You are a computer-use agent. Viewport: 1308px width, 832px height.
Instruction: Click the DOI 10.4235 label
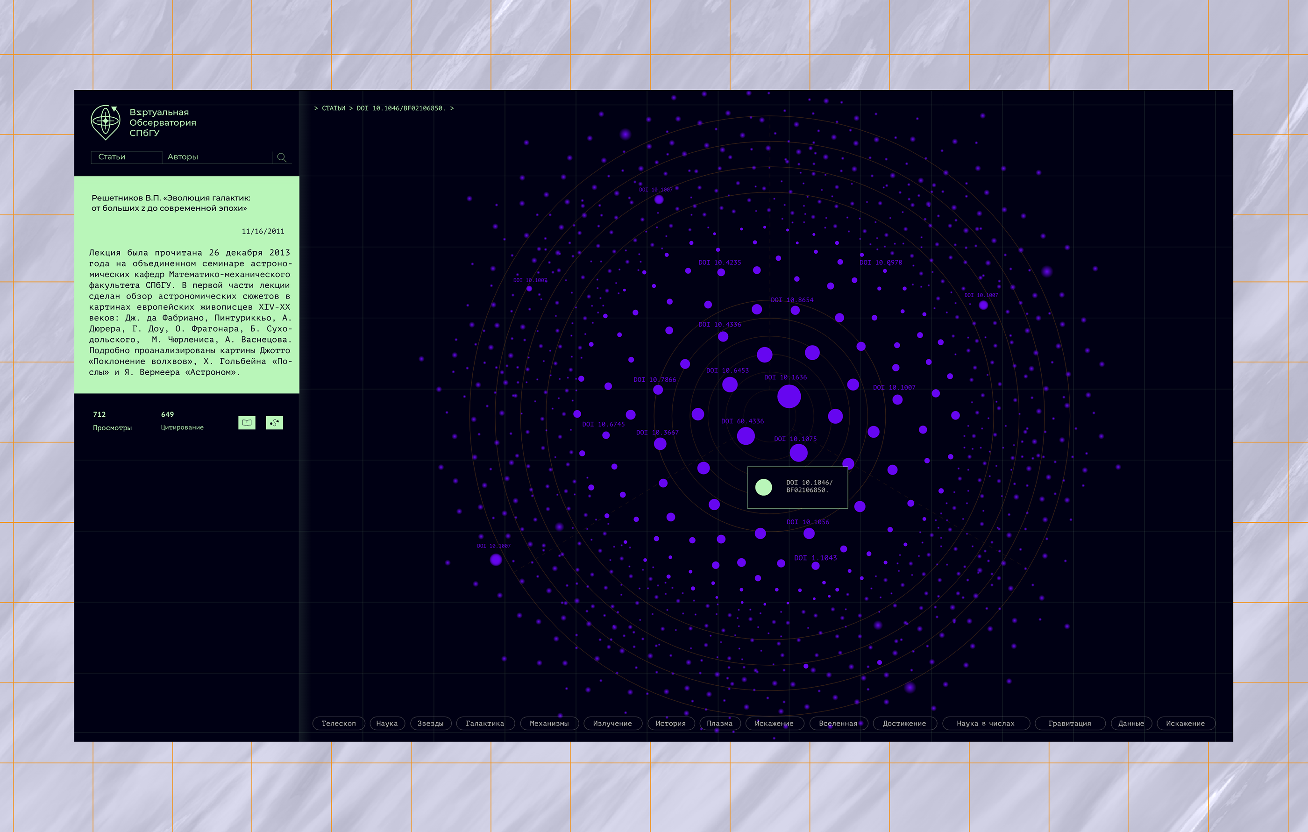tap(719, 263)
